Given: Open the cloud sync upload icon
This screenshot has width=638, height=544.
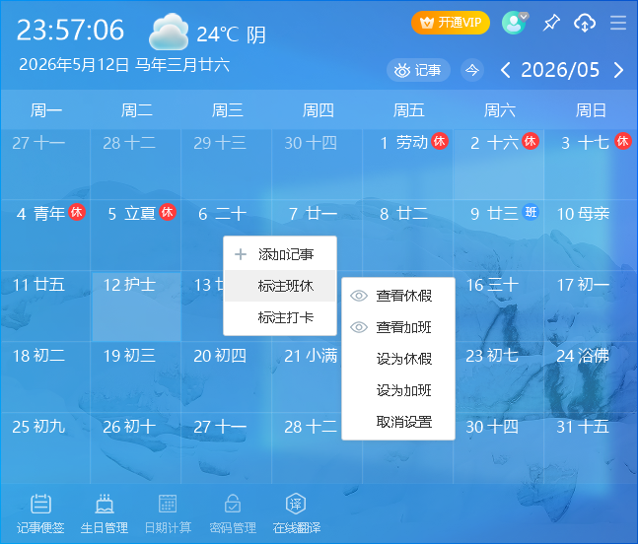Looking at the screenshot, I should [585, 23].
